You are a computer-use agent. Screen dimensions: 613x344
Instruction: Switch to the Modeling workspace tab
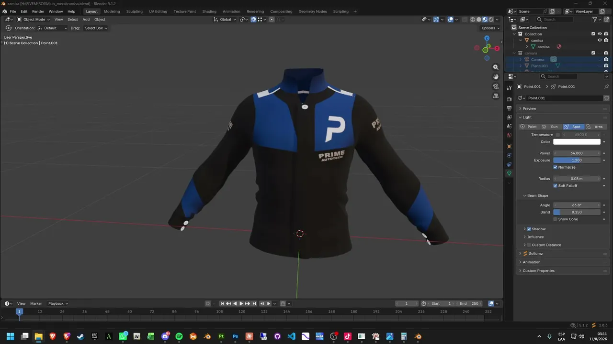(112, 11)
